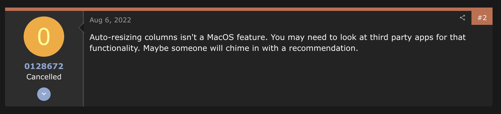Screen dimensions: 501x114
Task: Click the speech arrow pointing at the avatar
Action: (x=81, y=28)
